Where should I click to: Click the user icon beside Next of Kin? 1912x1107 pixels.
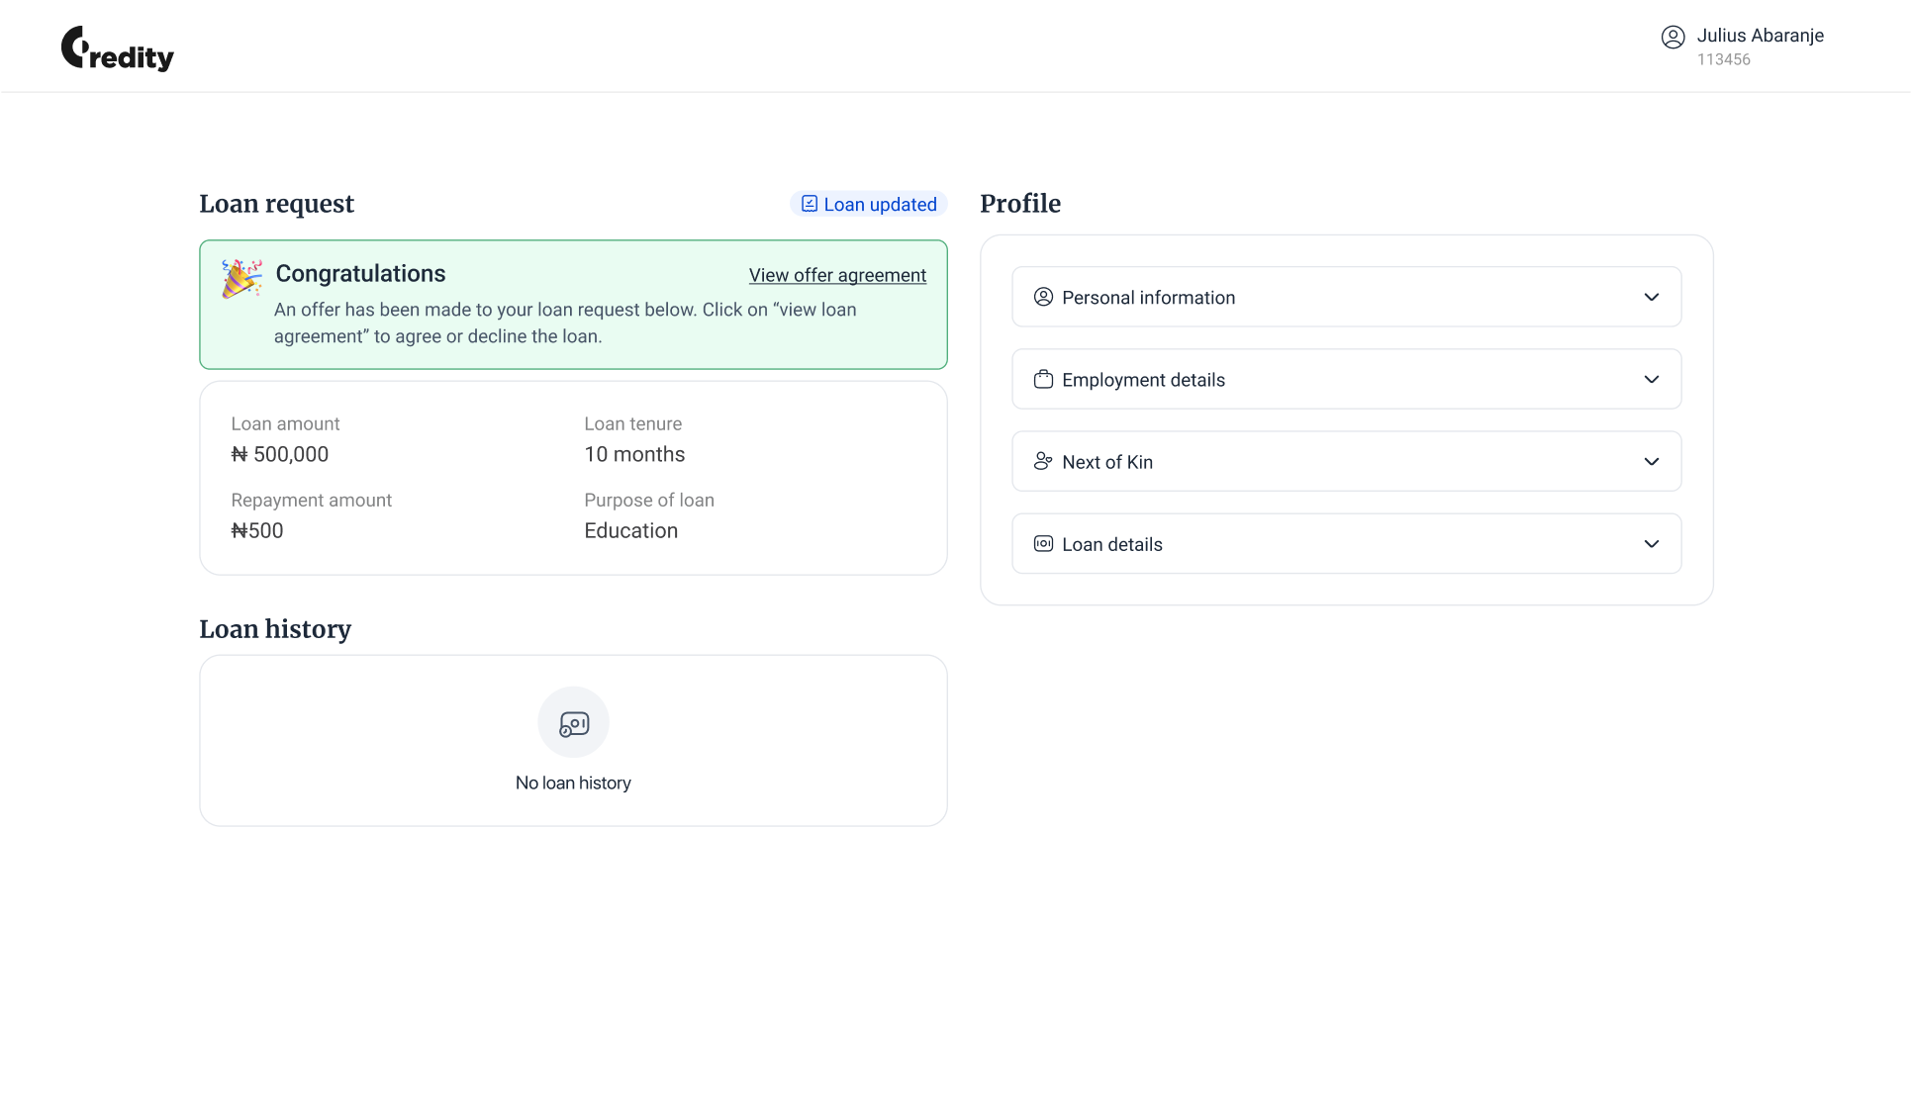click(1042, 461)
